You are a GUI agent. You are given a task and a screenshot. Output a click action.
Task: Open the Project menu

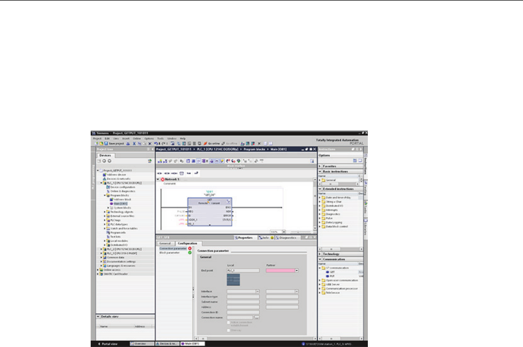pyautogui.click(x=97, y=138)
